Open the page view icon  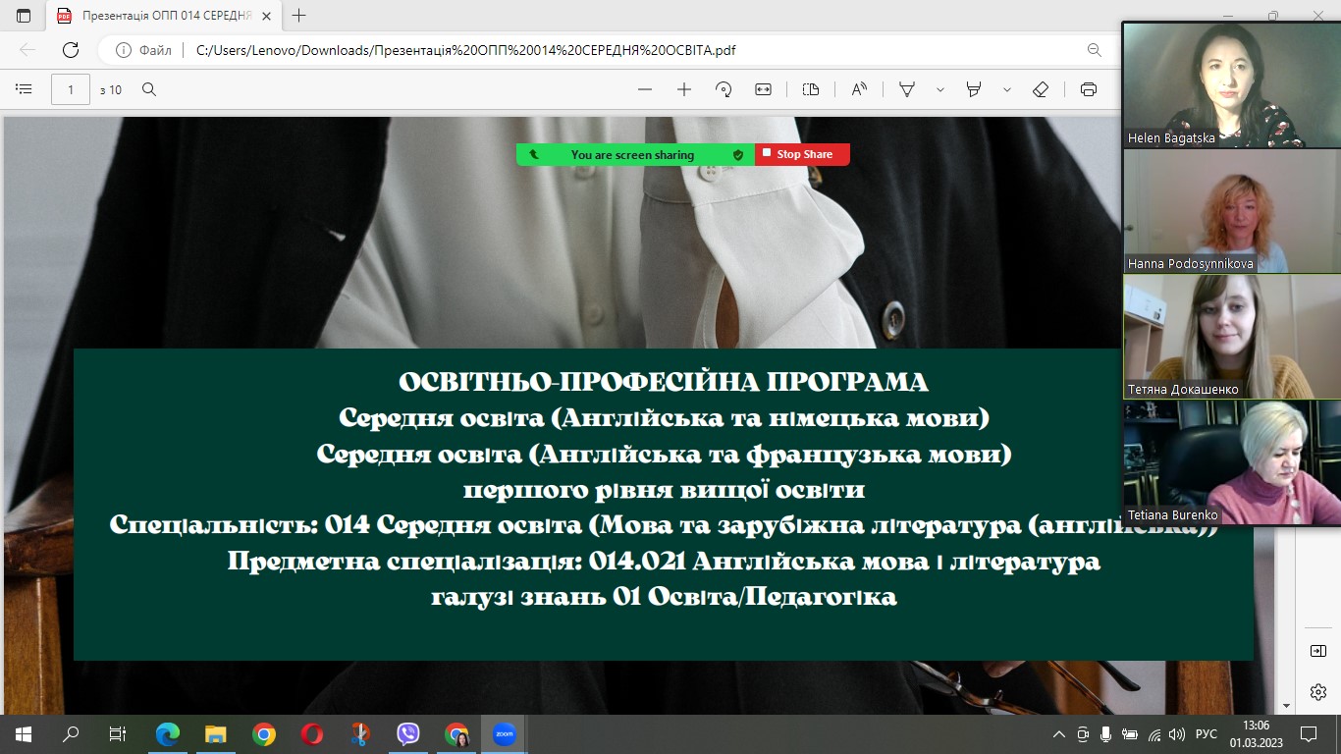pyautogui.click(x=811, y=89)
